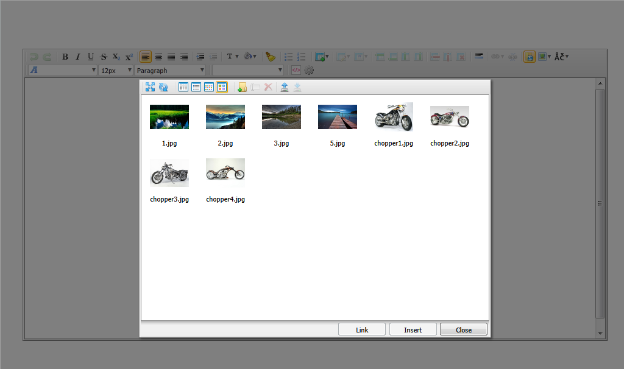624x369 pixels.
Task: Toggle bold formatting in the editor
Action: 65,57
